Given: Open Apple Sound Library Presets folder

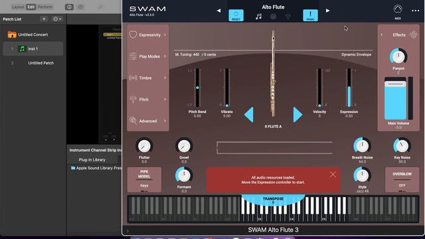Looking at the screenshot, I should click(96, 168).
